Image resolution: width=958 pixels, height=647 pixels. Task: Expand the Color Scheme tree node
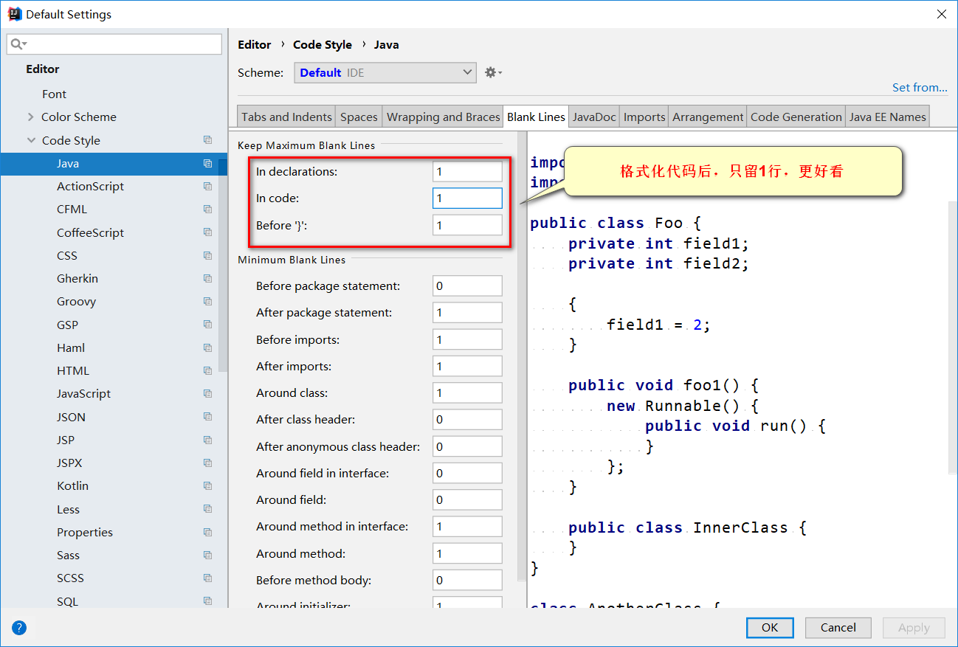pos(31,117)
